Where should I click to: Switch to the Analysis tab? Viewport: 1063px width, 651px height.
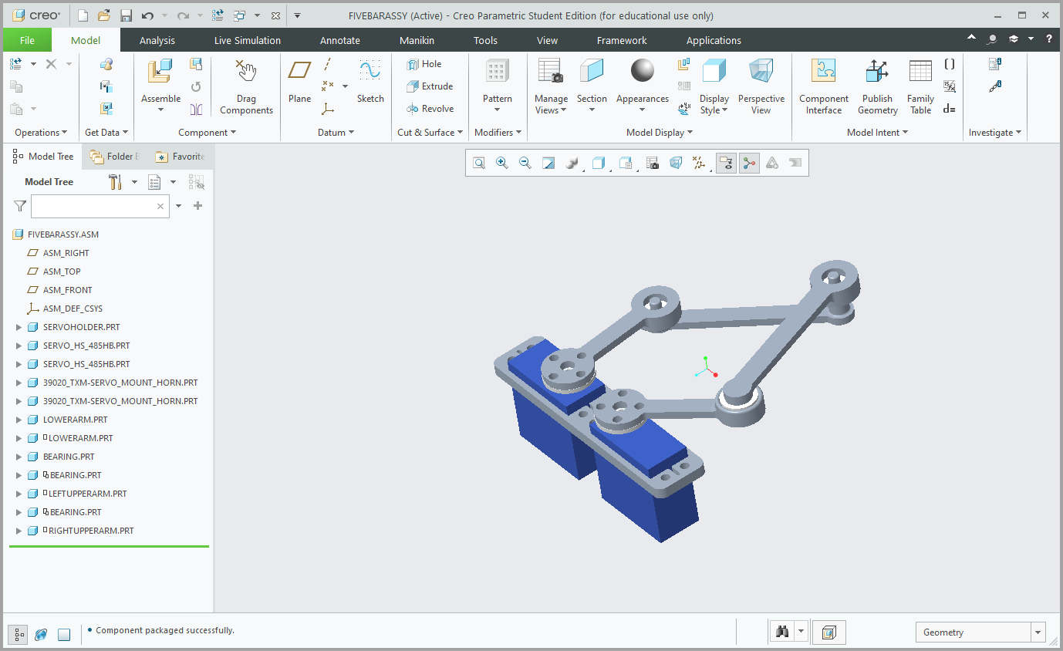(x=157, y=40)
